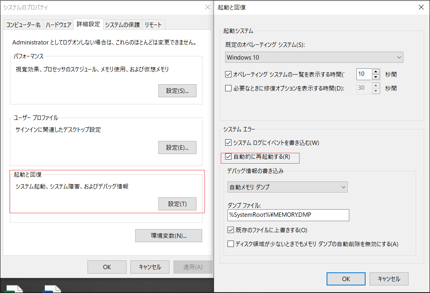Open the リモート tab
This screenshot has height=293, width=430.
153,25
